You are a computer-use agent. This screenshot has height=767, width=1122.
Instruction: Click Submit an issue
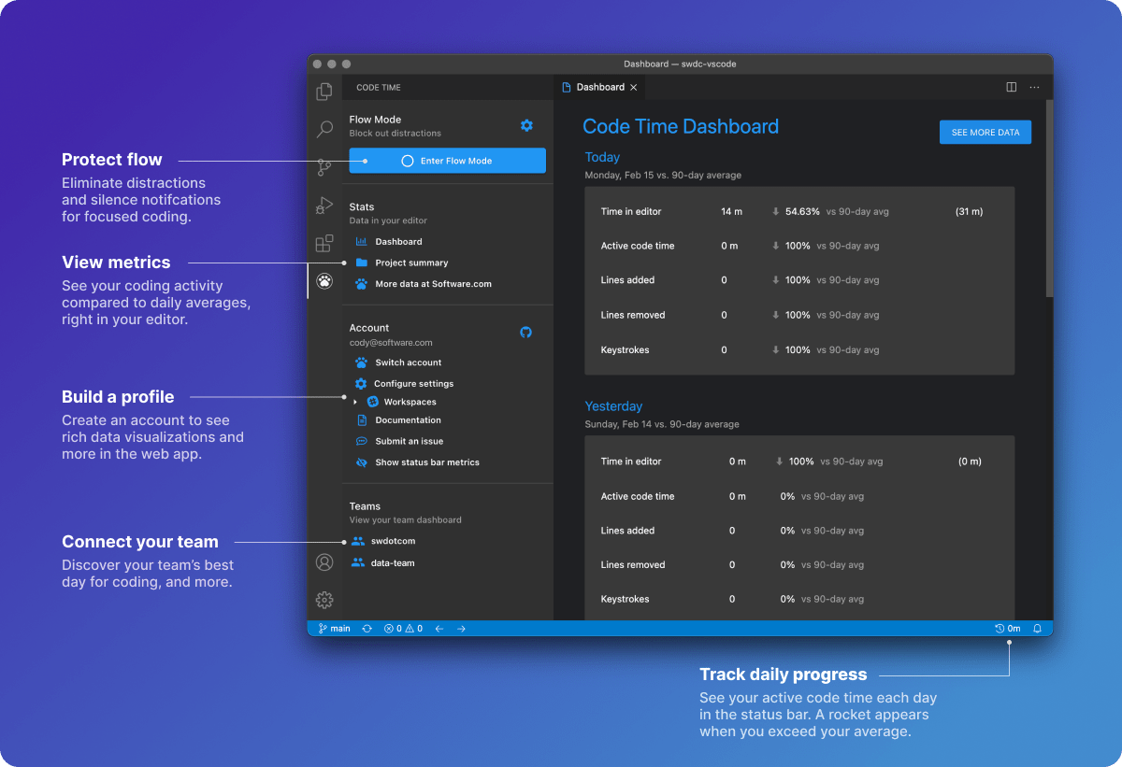(410, 441)
